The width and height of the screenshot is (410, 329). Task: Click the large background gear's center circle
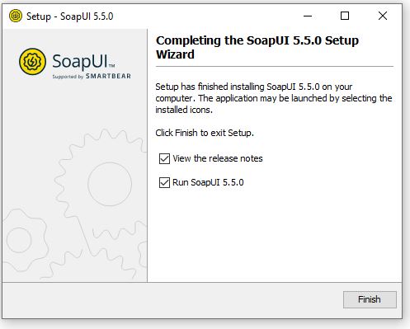pyautogui.click(x=110, y=184)
